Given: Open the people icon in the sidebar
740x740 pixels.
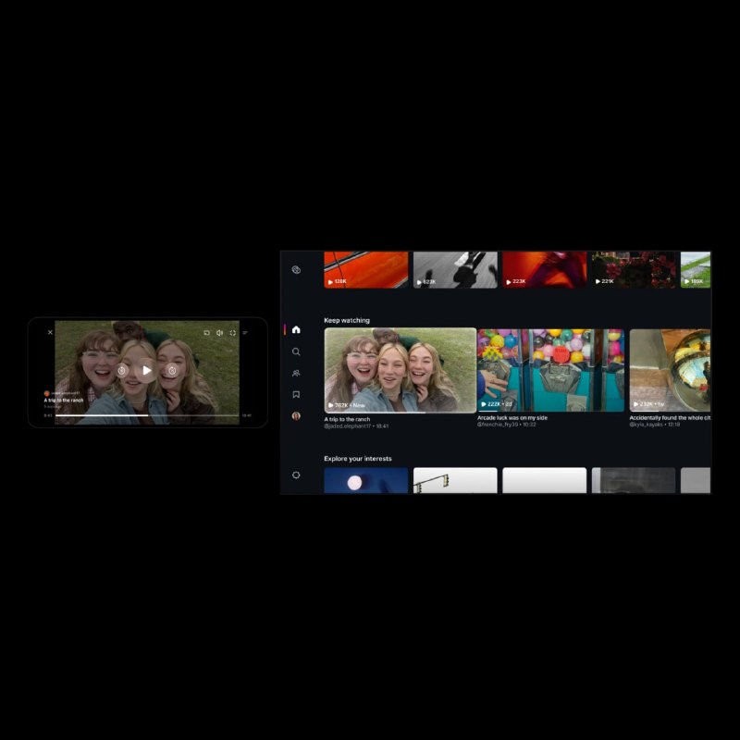Looking at the screenshot, I should 296,373.
